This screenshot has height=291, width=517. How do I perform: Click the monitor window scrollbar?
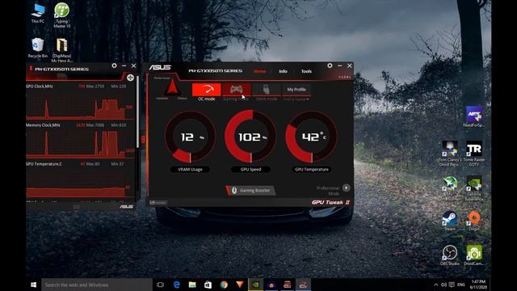[137, 112]
